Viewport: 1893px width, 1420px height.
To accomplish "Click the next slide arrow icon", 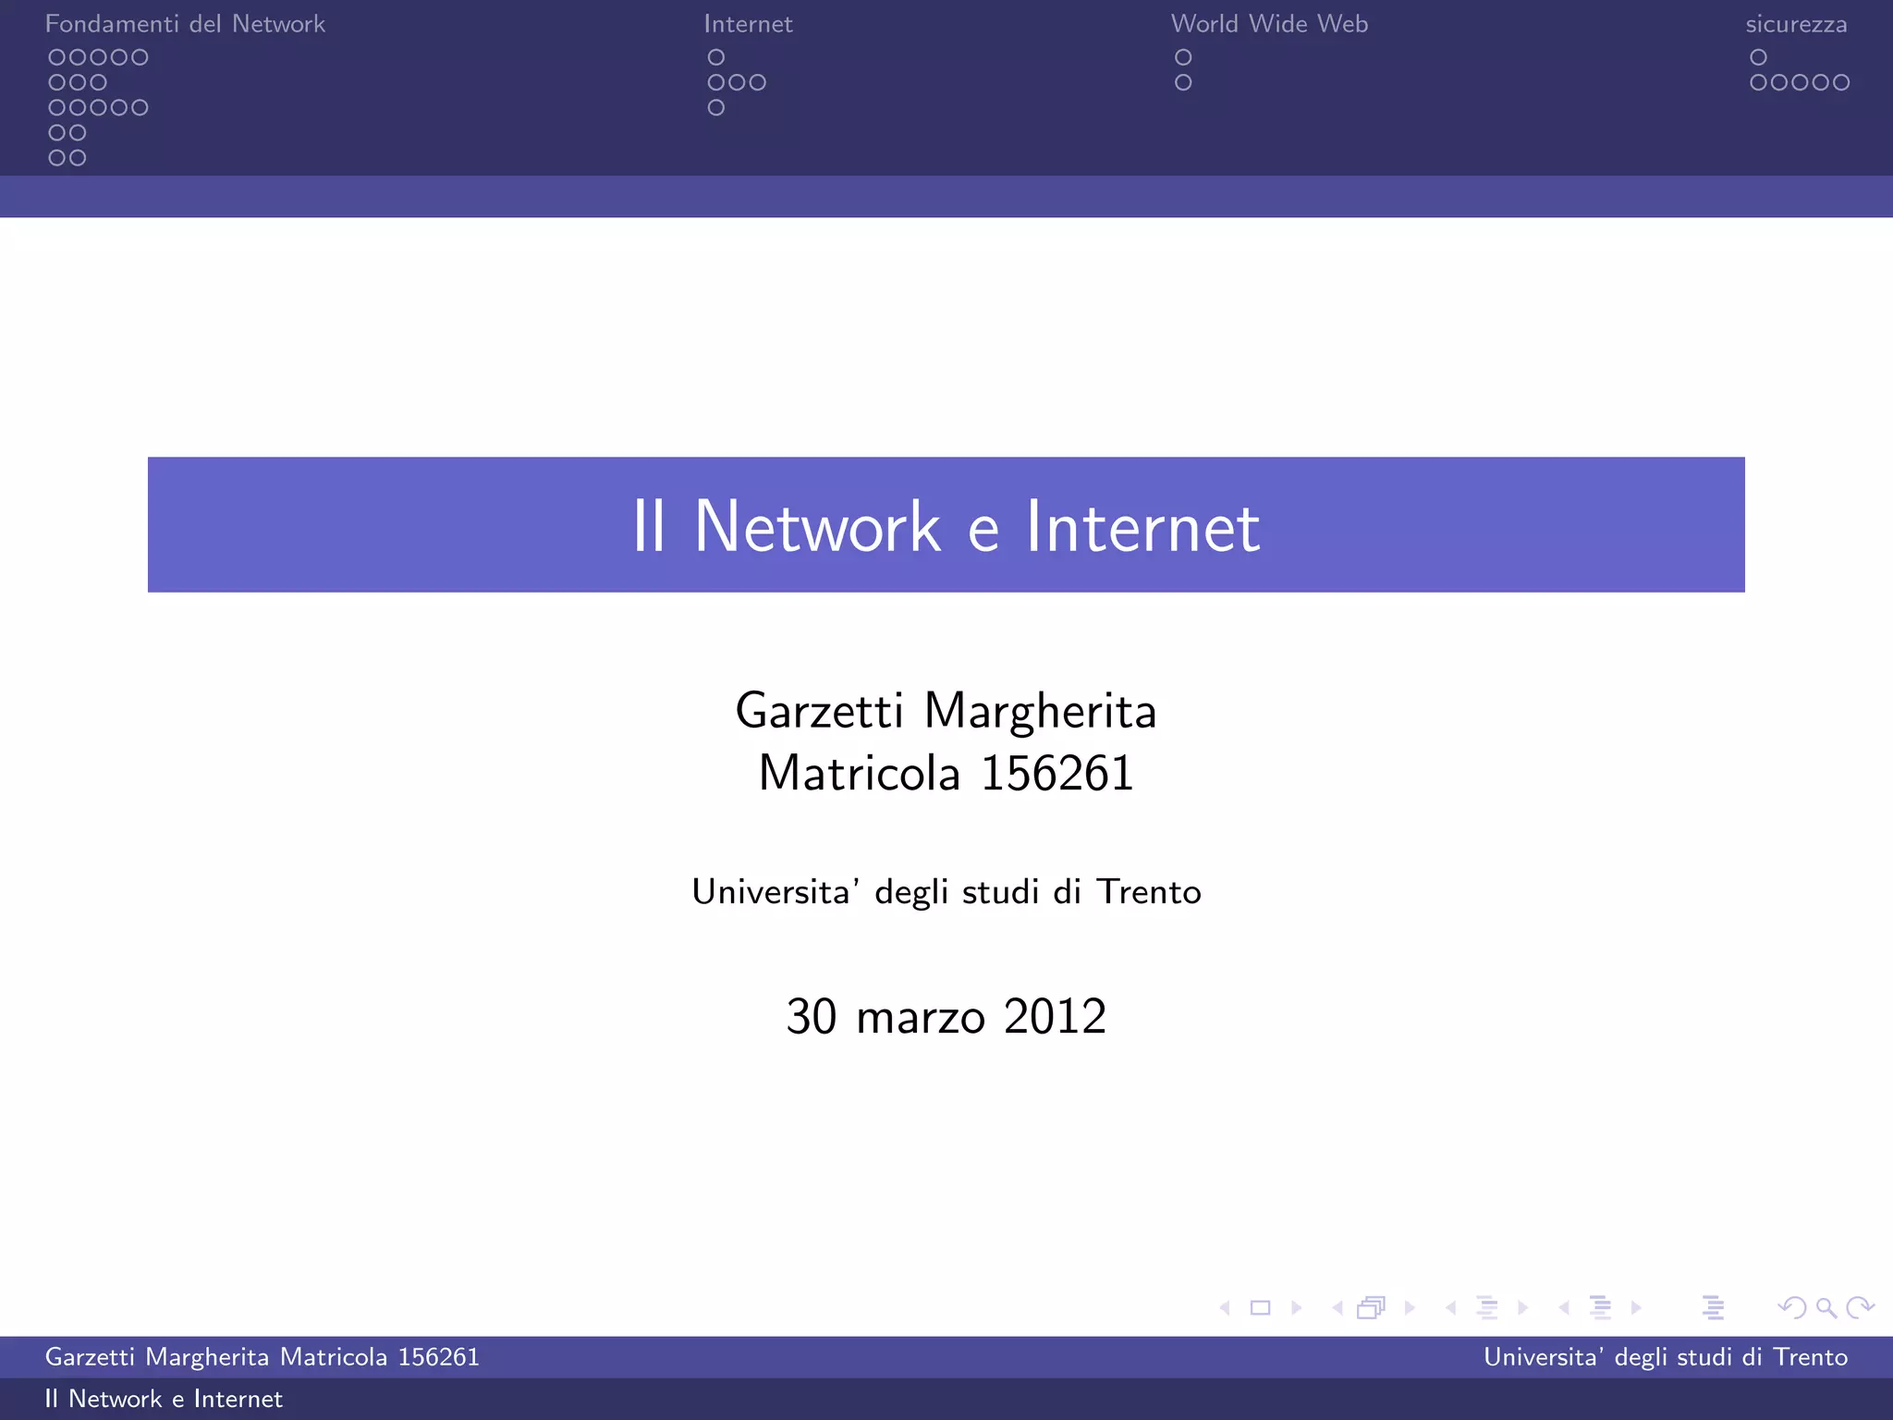I will (x=1297, y=1307).
